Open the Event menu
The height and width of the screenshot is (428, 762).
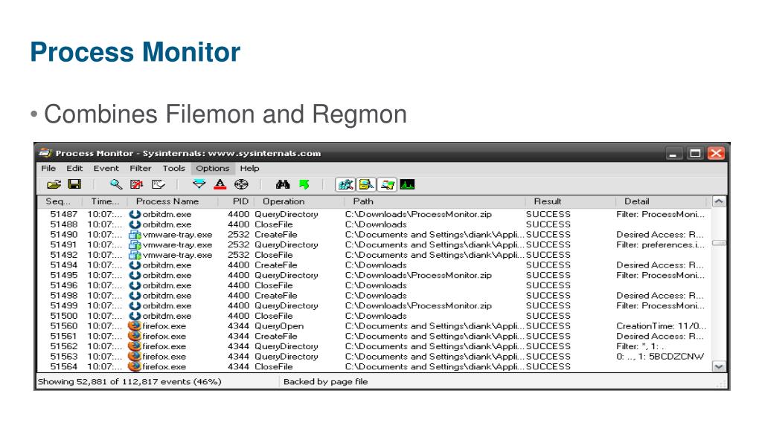coord(106,169)
